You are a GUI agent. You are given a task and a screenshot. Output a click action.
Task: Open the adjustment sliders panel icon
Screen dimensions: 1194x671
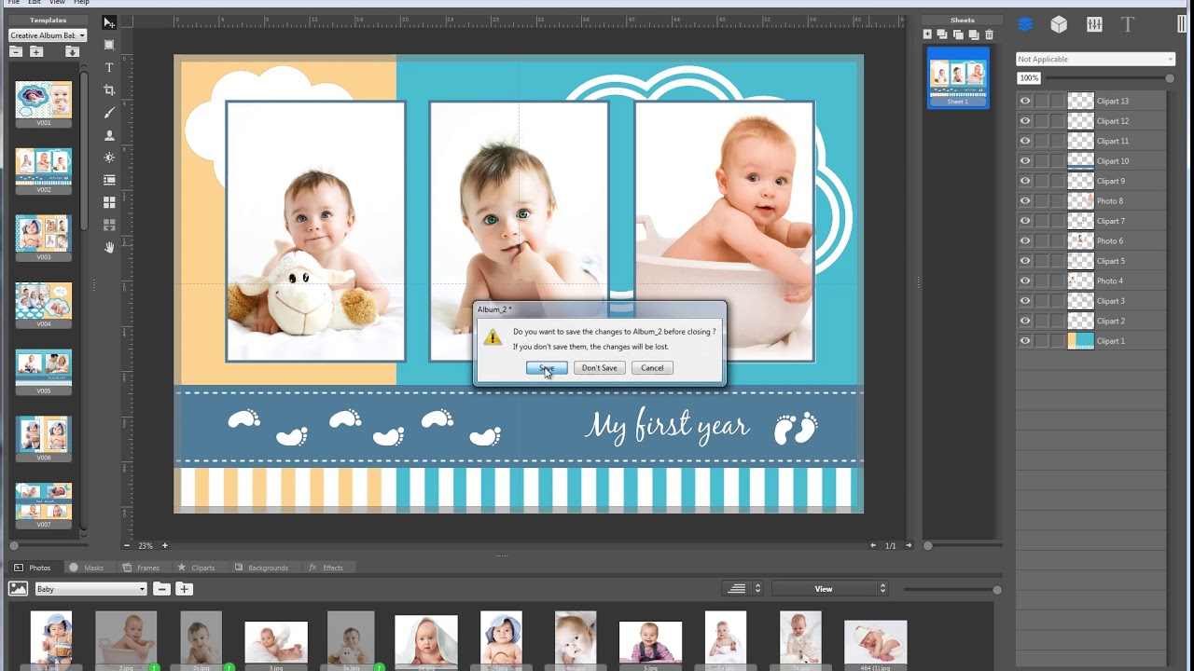[x=1094, y=25]
